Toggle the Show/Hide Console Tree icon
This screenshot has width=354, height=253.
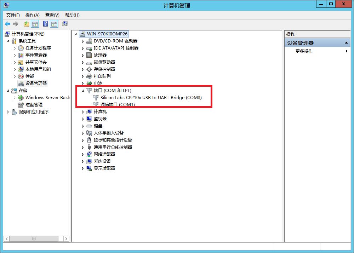coord(35,24)
